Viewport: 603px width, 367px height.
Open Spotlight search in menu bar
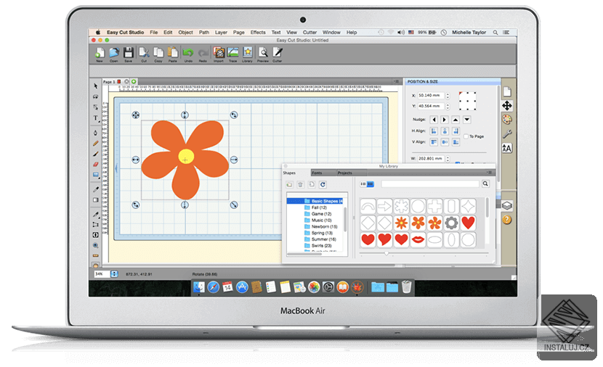[x=495, y=32]
